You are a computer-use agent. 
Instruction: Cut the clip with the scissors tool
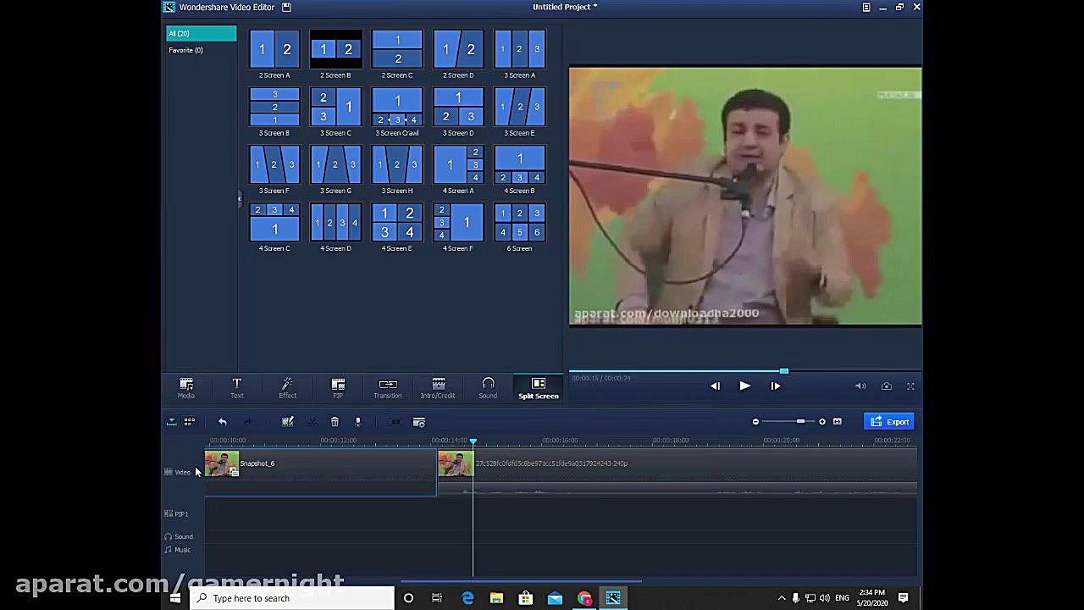click(312, 421)
